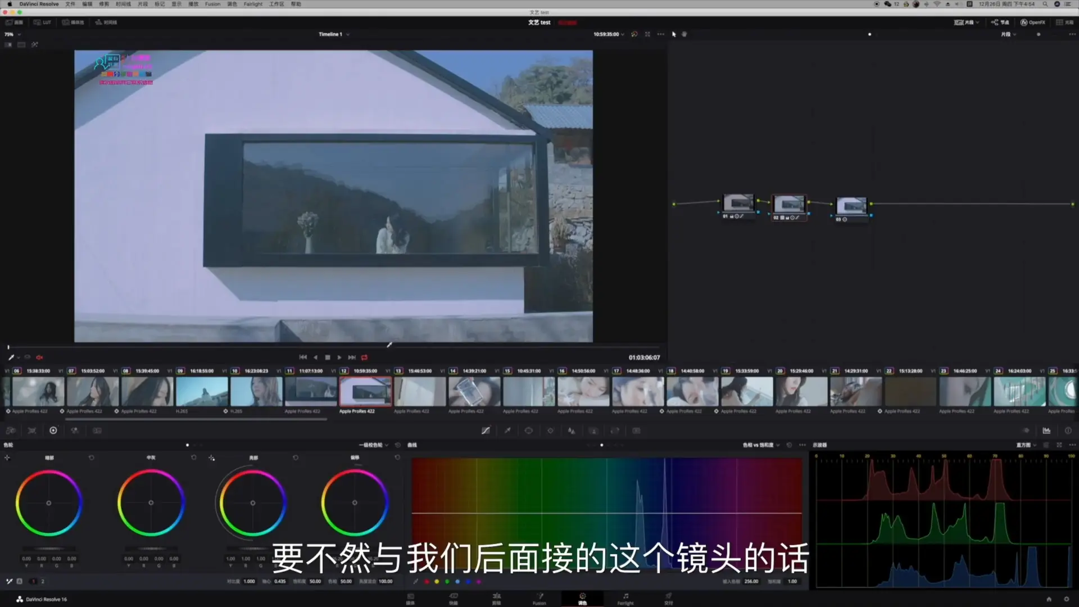Select the pointer arrow tool in node editor
Viewport: 1079px width, 607px height.
click(x=674, y=34)
